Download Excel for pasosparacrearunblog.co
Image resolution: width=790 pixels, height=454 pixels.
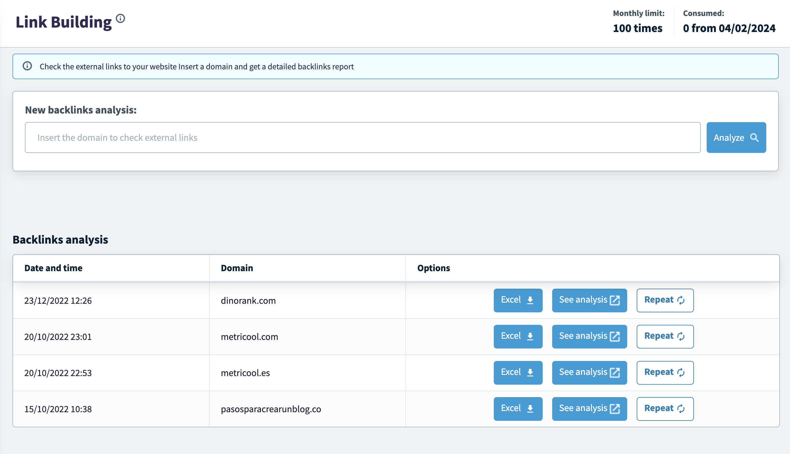click(x=517, y=409)
